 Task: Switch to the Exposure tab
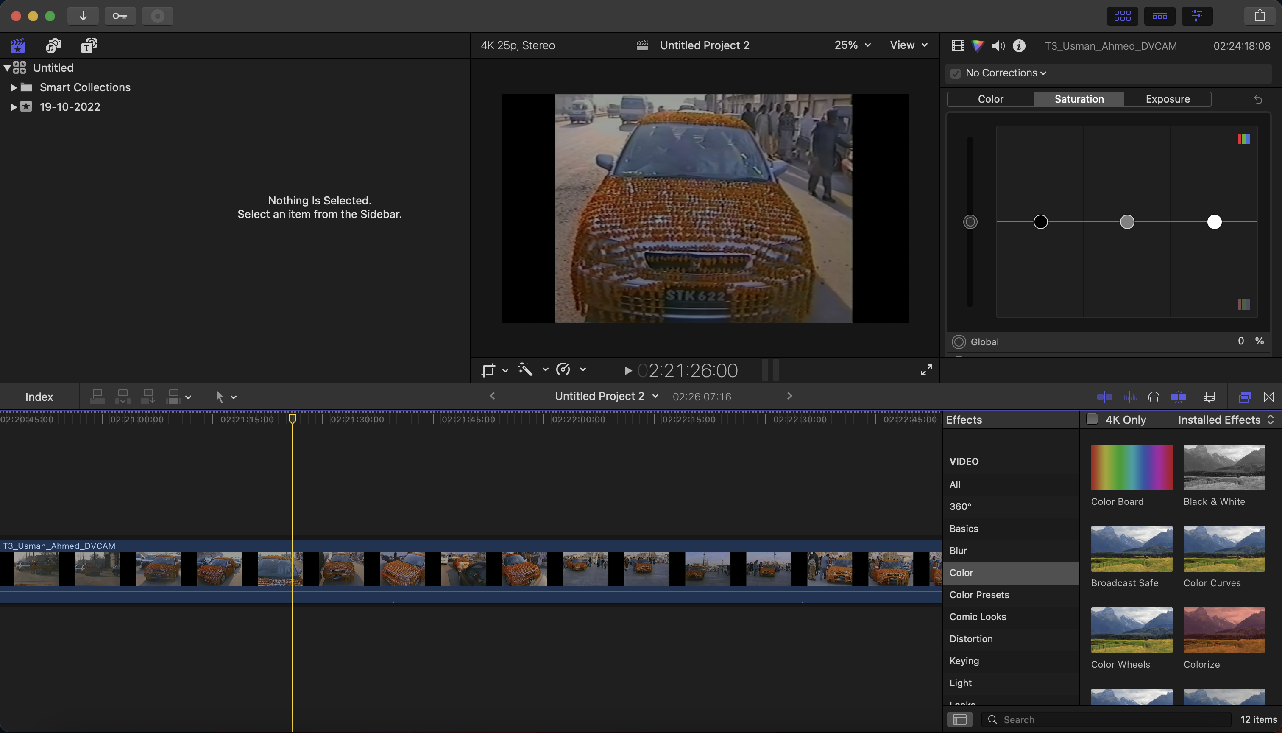pos(1167,99)
